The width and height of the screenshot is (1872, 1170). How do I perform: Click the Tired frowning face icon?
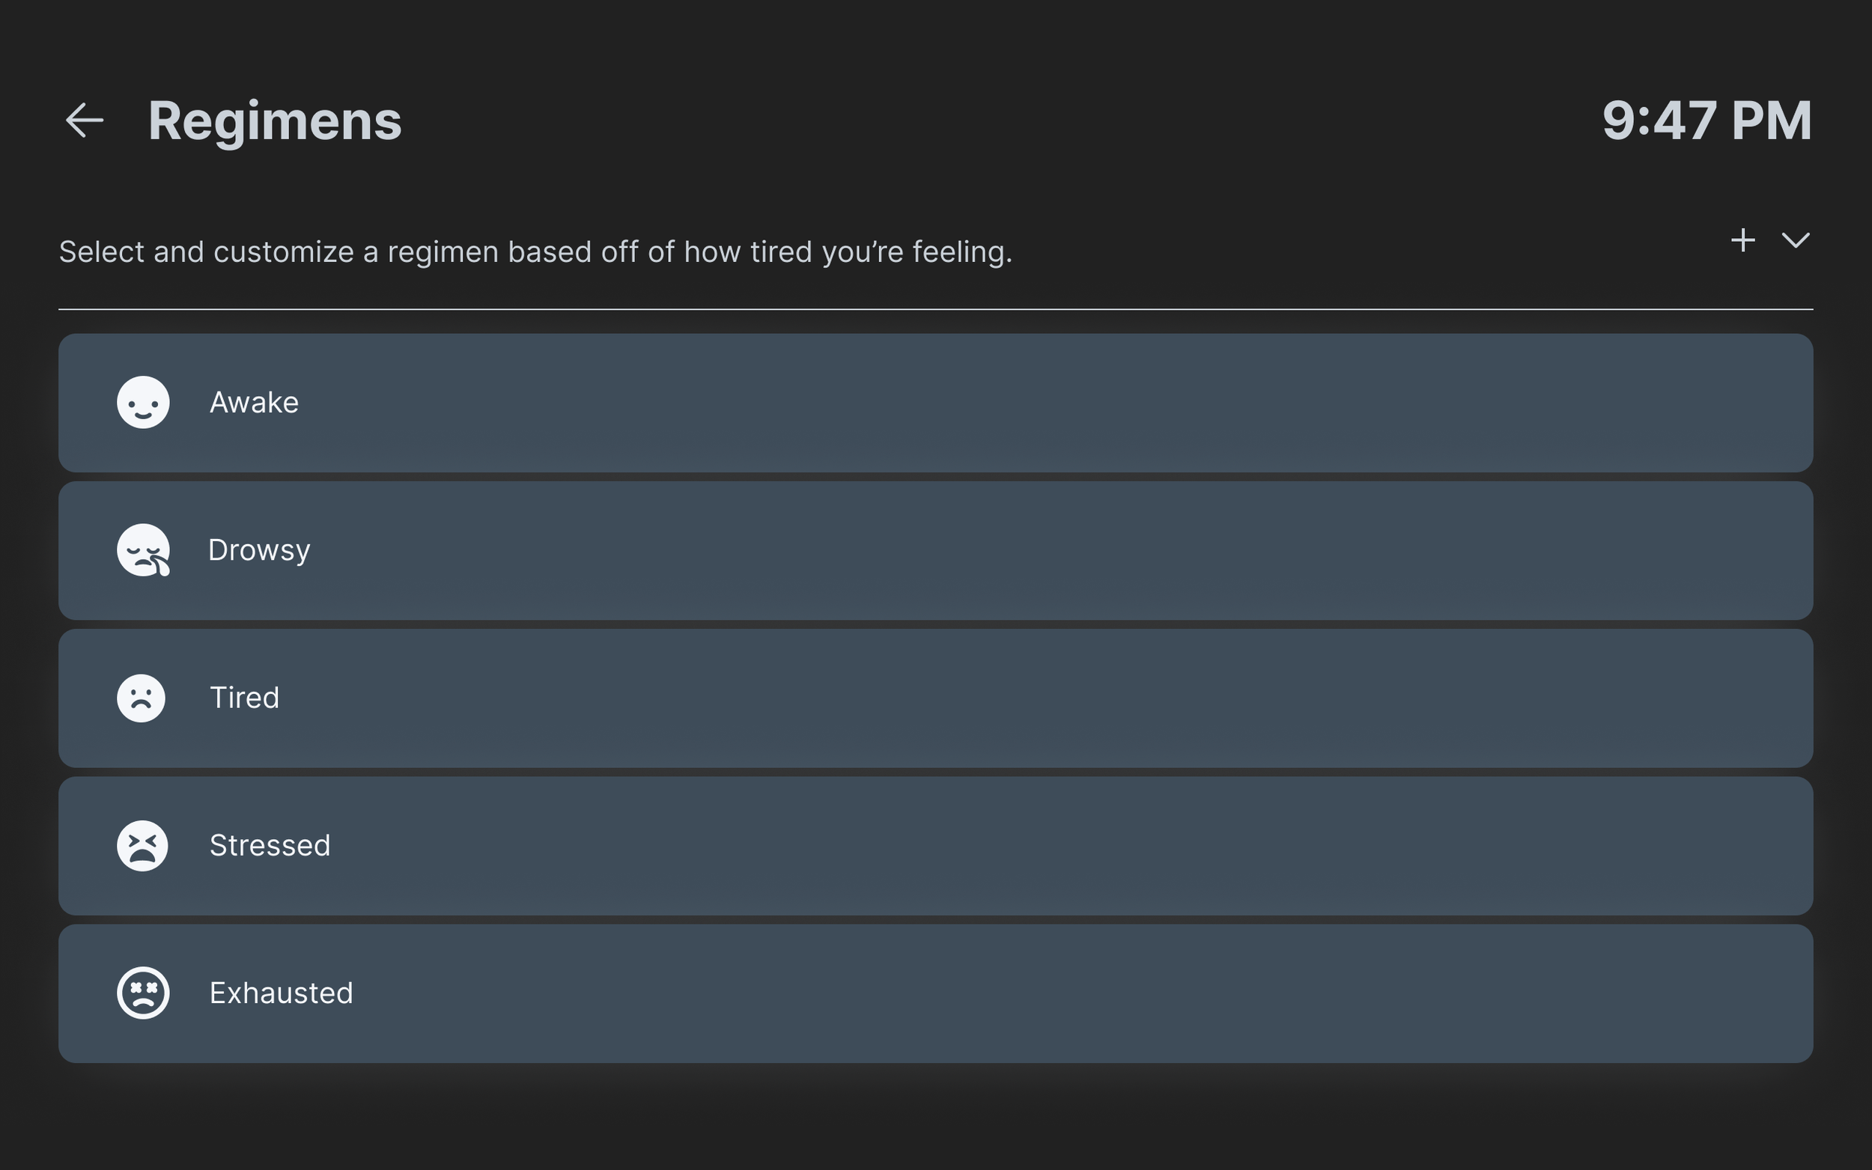pyautogui.click(x=141, y=698)
